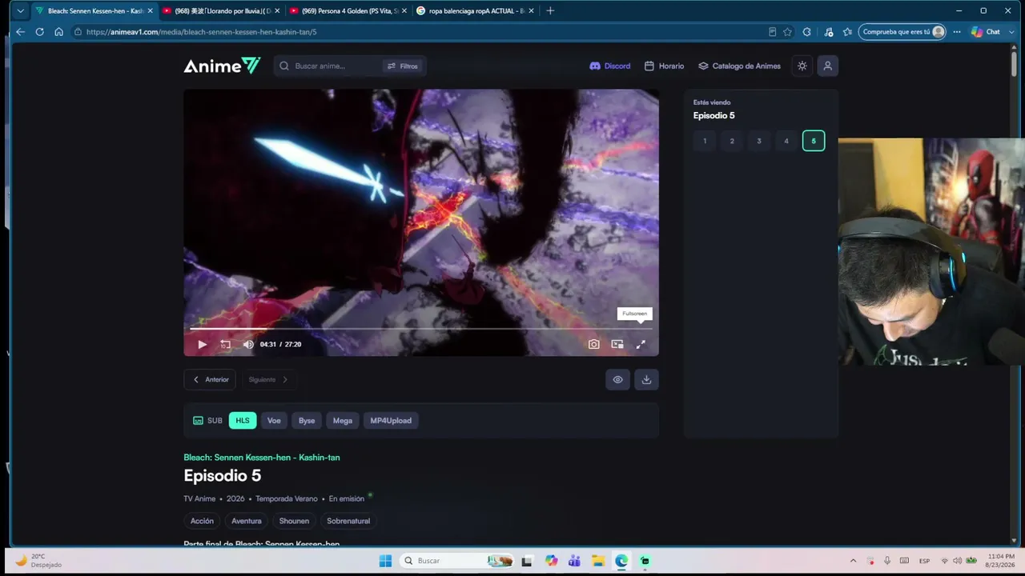Toggle the light/dark theme sun button
Viewport: 1025px width, 576px height.
click(802, 66)
